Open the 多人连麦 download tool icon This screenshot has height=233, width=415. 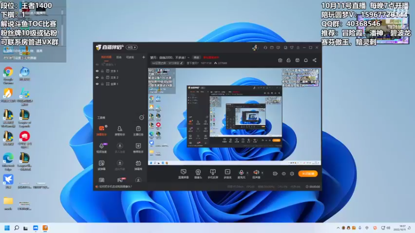(120, 148)
